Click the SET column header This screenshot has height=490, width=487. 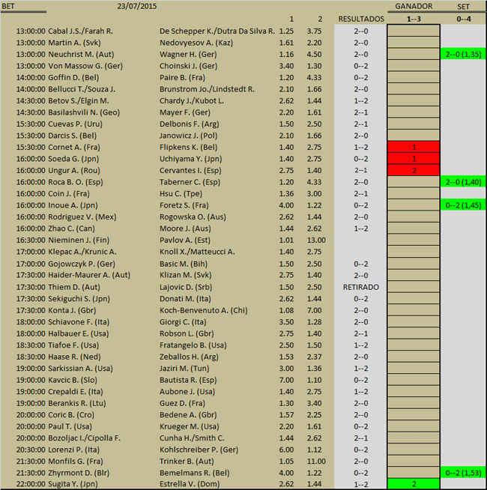click(463, 7)
